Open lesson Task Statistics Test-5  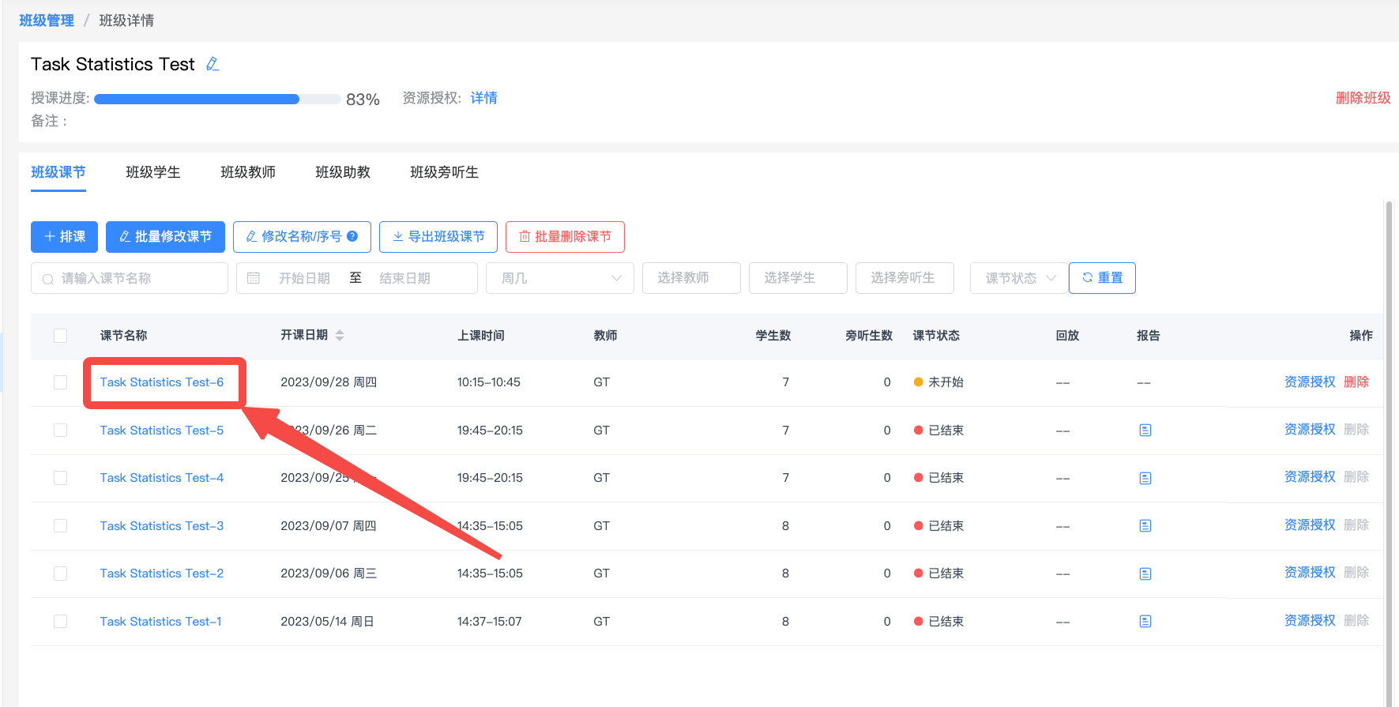pyautogui.click(x=162, y=431)
